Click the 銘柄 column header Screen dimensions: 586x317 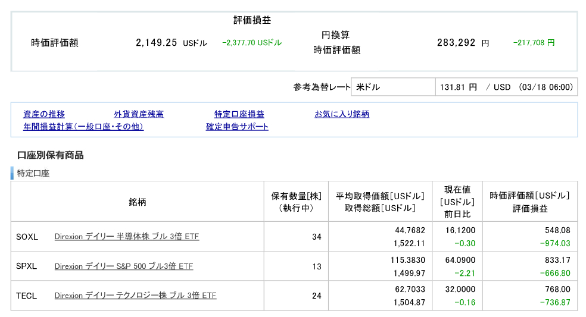coord(137,202)
